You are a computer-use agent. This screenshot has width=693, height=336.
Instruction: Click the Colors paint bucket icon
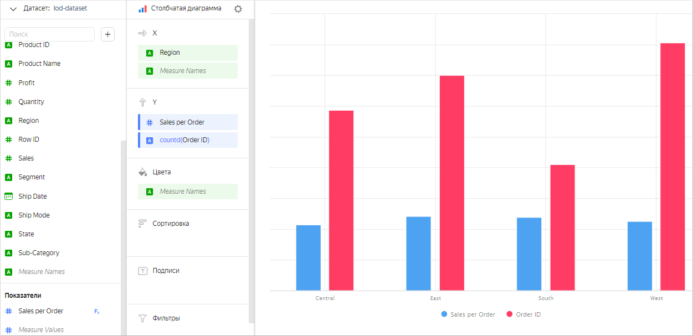coord(142,172)
